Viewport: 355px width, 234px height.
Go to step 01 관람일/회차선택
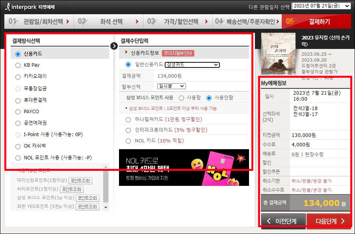[x=39, y=22]
